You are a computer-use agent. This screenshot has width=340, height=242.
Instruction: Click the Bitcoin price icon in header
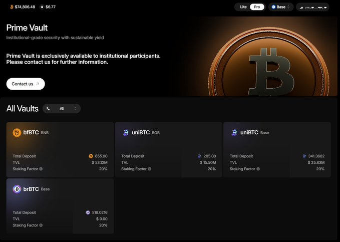12,7
